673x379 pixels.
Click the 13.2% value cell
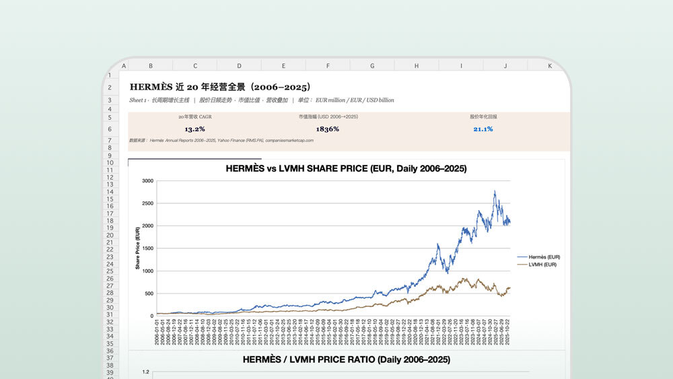[x=195, y=129]
